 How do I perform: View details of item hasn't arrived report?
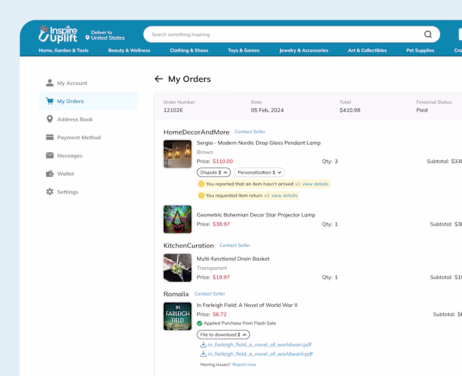click(x=315, y=184)
